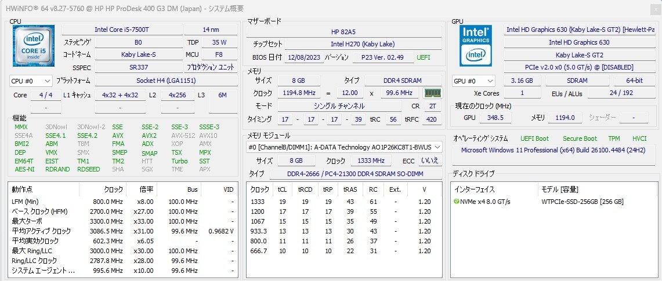Select the 平均アクティブ クロック row
Image resolution: width=662 pixels, height=281 pixels.
pyautogui.click(x=122, y=231)
